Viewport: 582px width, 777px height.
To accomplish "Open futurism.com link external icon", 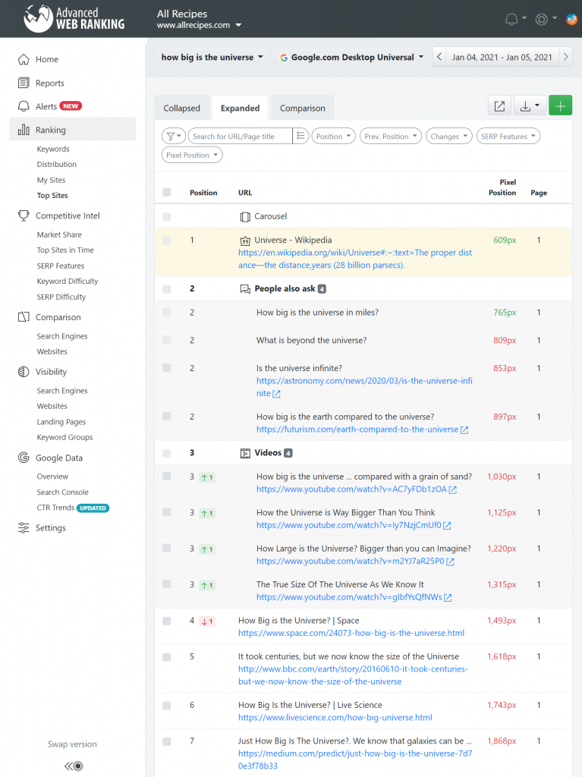I will click(x=464, y=429).
